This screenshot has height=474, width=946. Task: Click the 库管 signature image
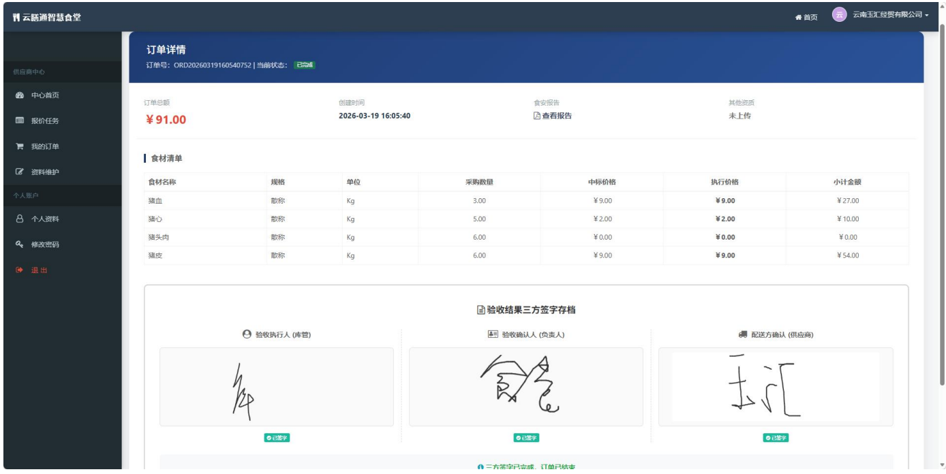click(x=276, y=387)
